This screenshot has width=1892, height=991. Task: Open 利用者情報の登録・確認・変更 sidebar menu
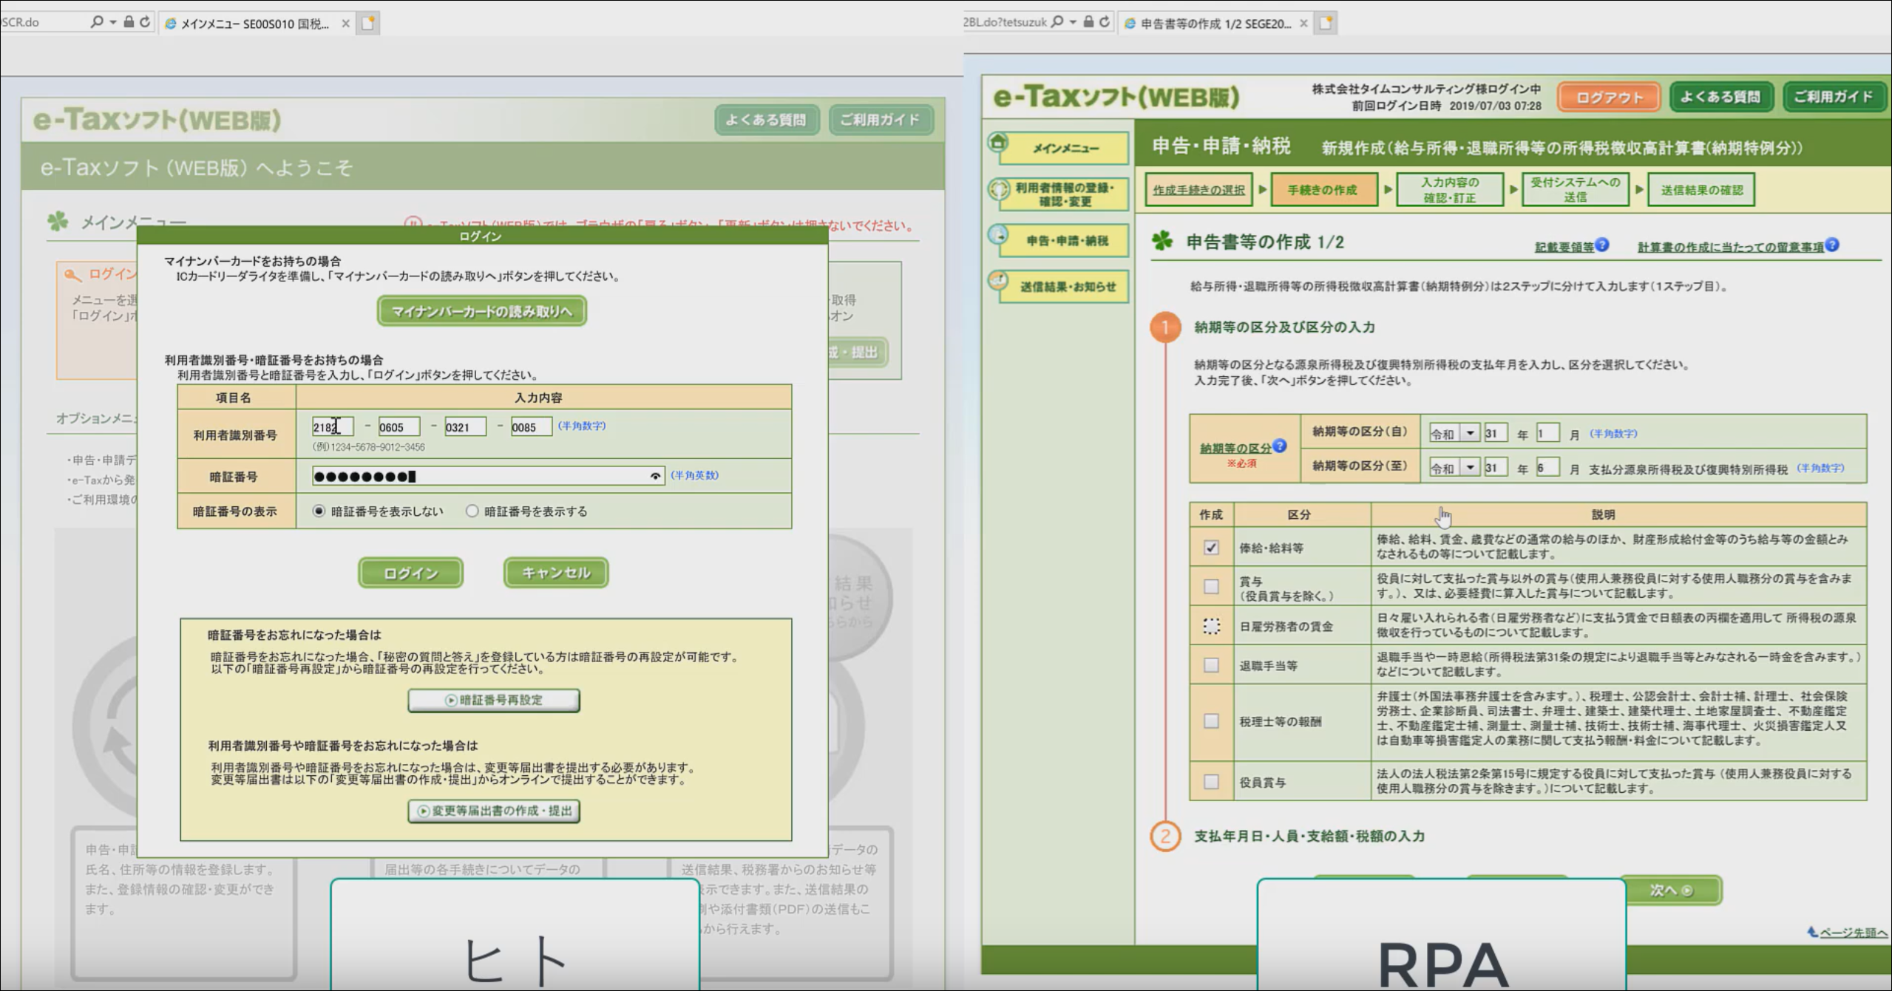1065,194
